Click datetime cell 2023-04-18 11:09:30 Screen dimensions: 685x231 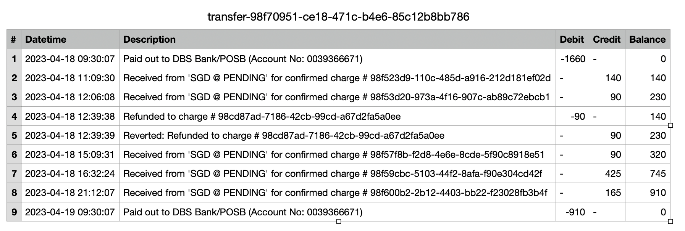pos(70,78)
